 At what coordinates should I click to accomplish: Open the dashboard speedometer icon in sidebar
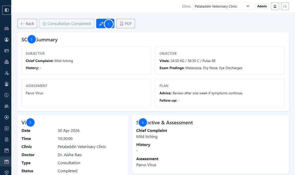(7, 28)
